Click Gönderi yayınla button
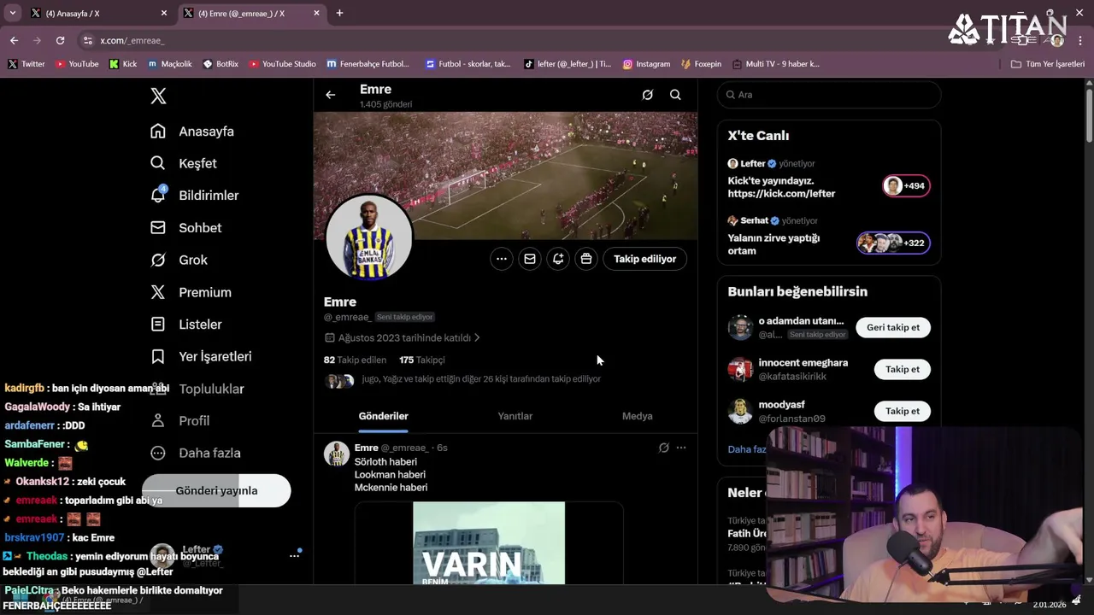The image size is (1094, 615). click(x=216, y=491)
